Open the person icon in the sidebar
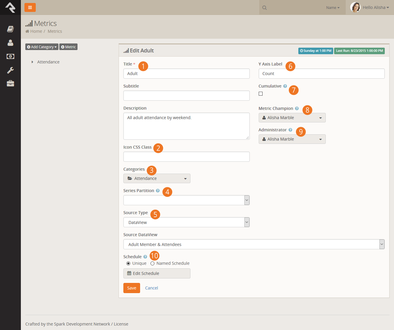 pyautogui.click(x=10, y=43)
